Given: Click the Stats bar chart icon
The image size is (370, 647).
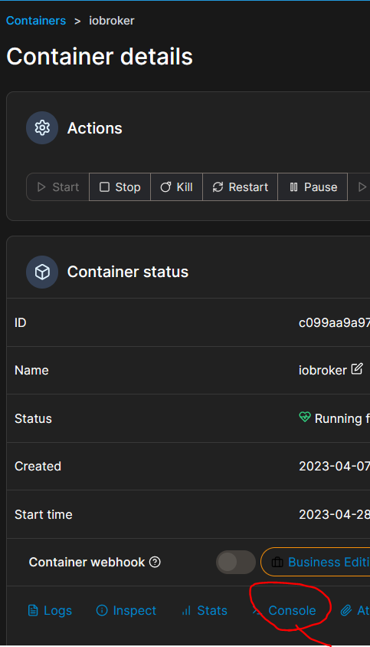Looking at the screenshot, I should [186, 610].
